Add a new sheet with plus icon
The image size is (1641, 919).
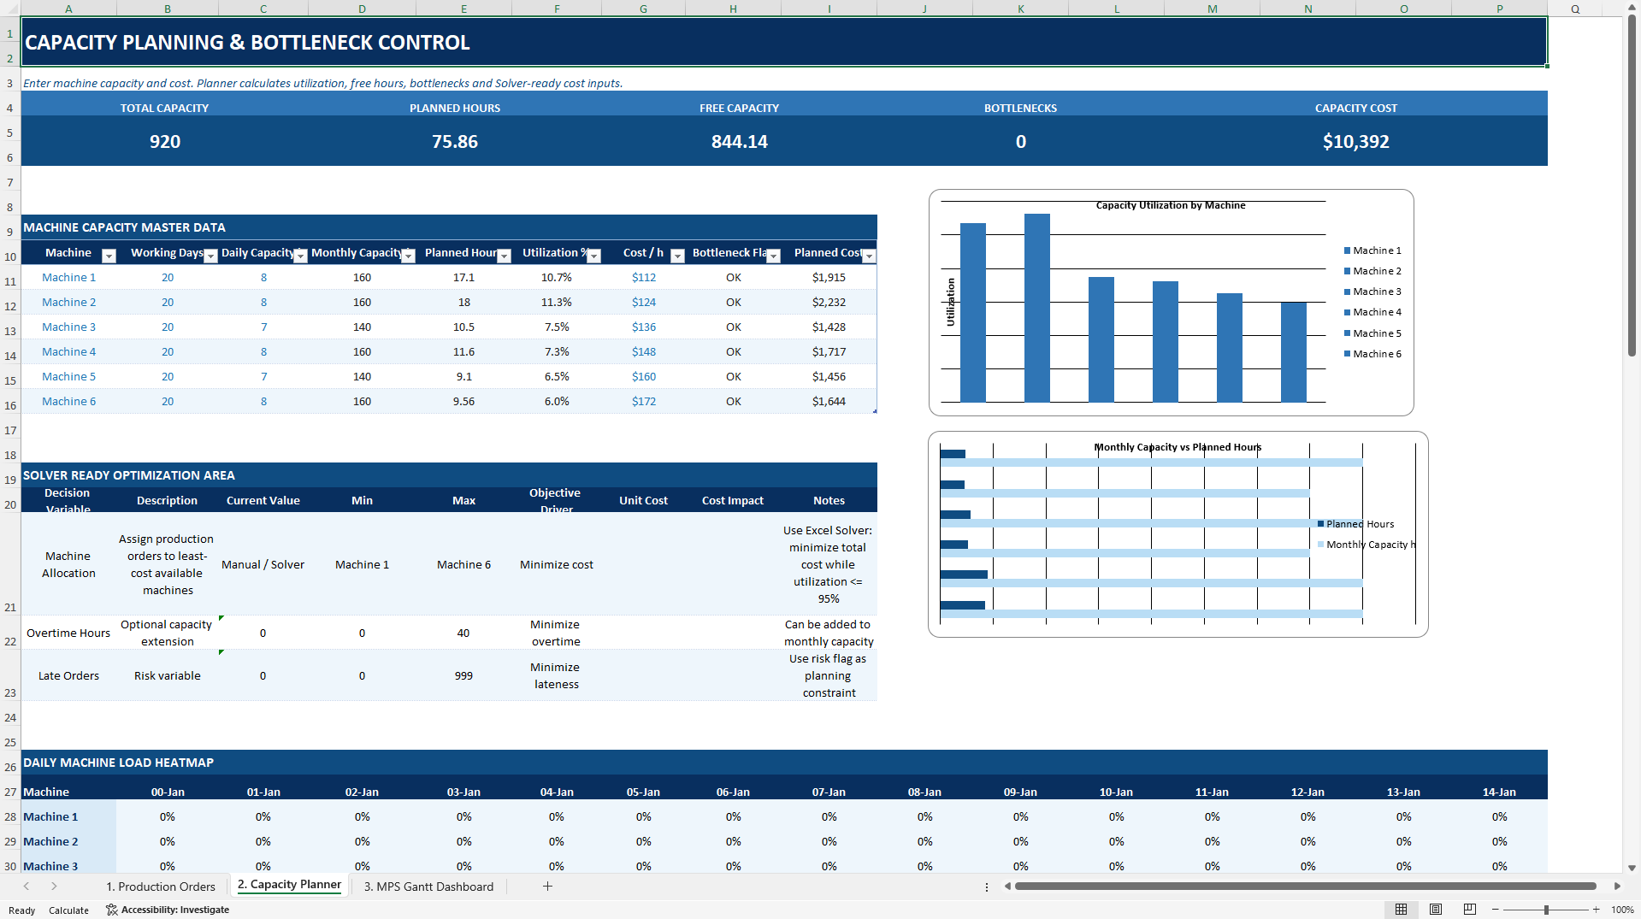547,887
